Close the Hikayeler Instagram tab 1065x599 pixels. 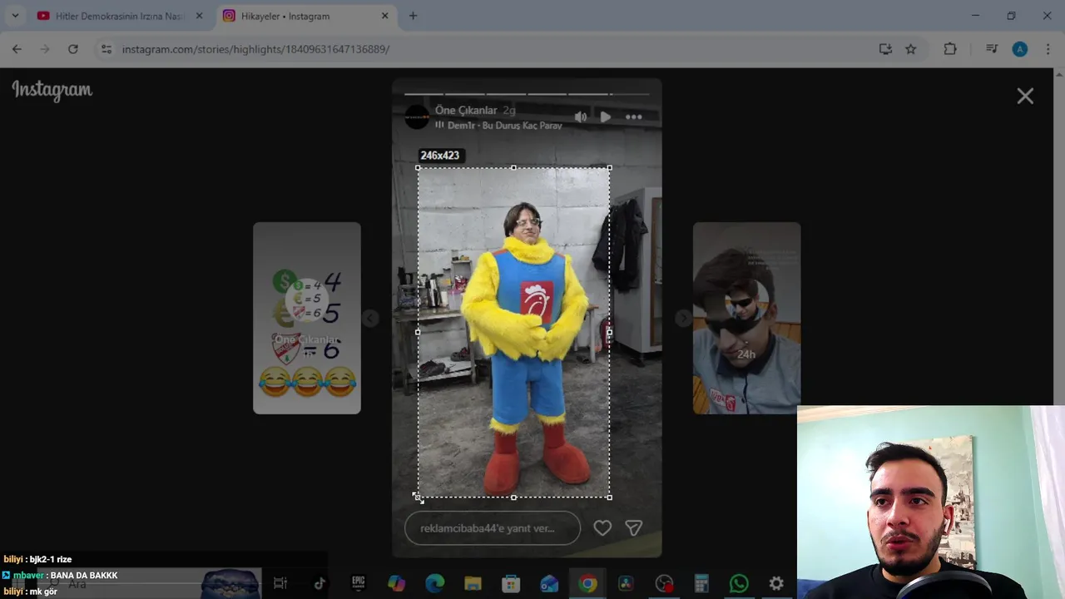(x=385, y=16)
